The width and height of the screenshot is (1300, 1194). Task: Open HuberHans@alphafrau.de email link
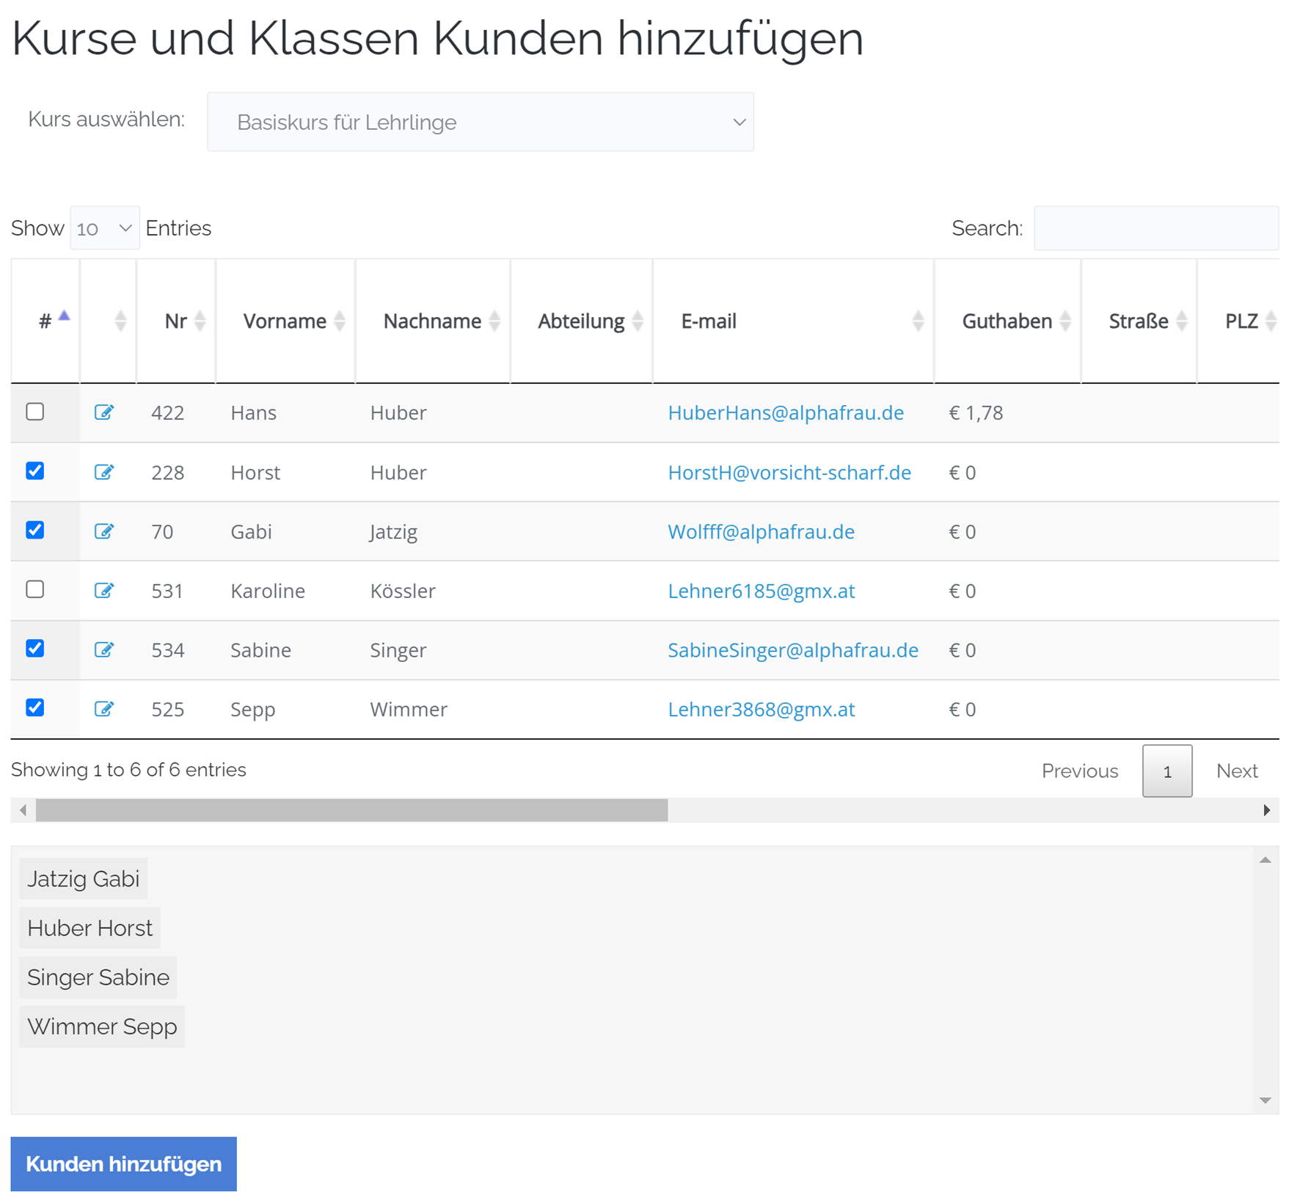[x=785, y=412]
